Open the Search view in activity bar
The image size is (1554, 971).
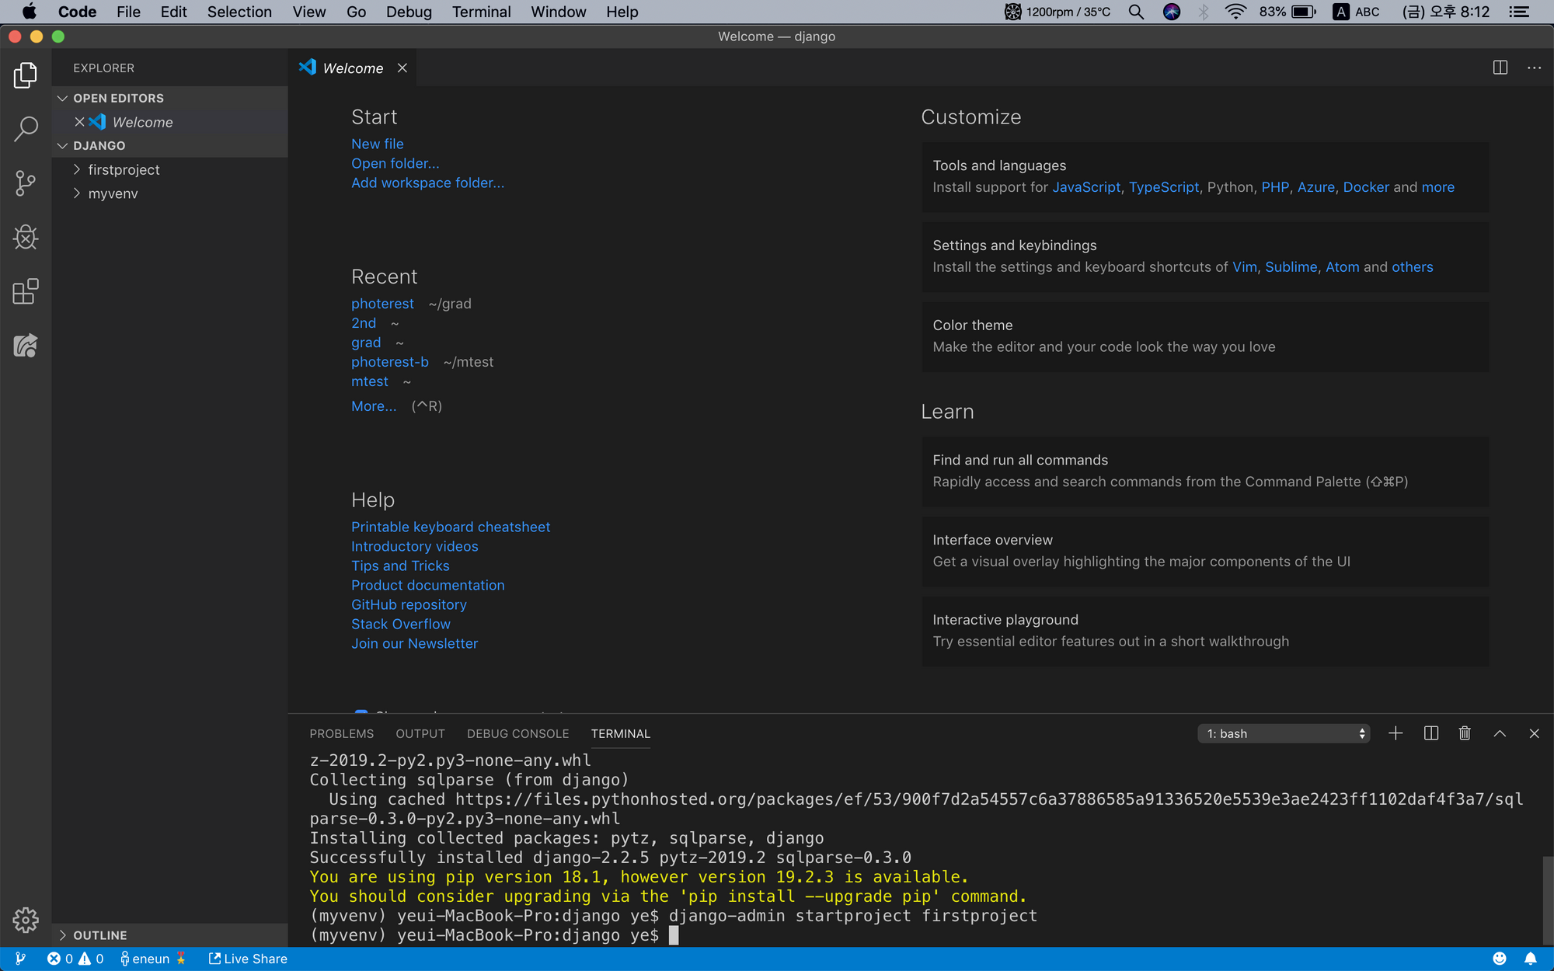coord(26,129)
